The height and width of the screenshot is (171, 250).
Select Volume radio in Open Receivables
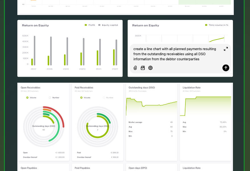[x=27, y=97]
